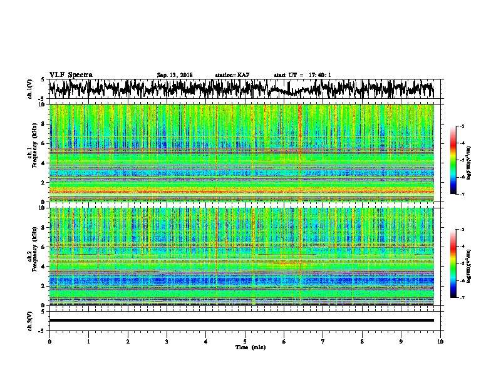Click the "10" tick on the time axis
This screenshot has height=383, width=496.
[x=440, y=341]
